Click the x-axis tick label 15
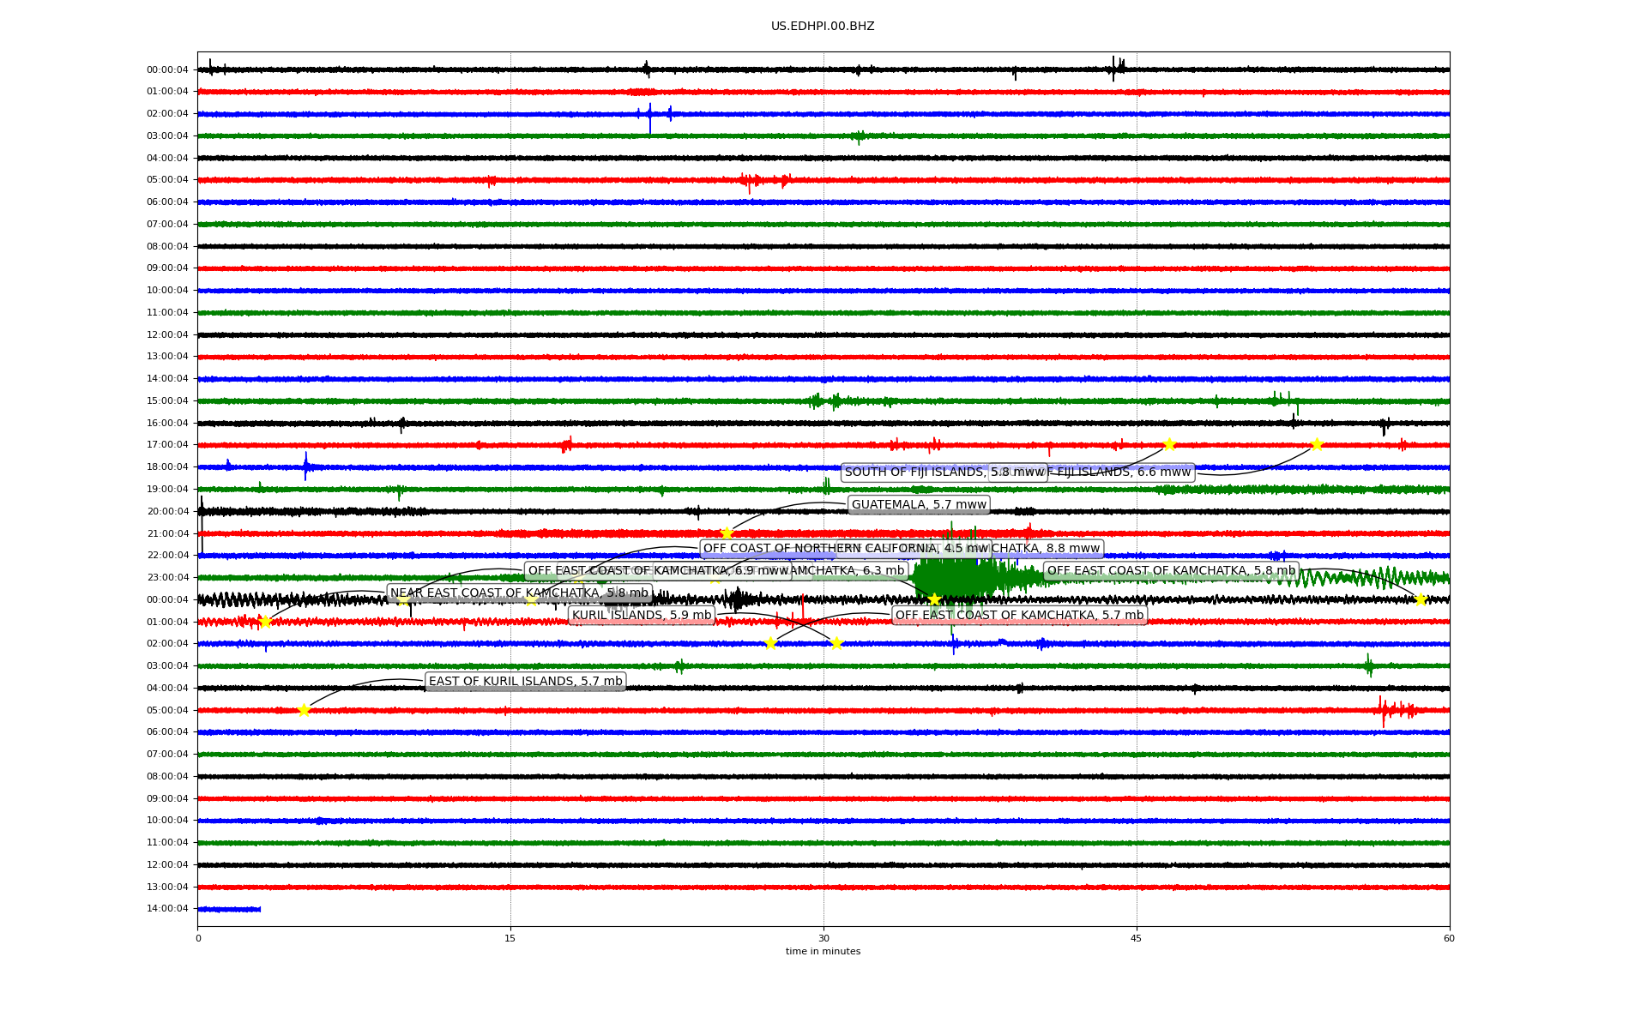The image size is (1647, 1029). pyautogui.click(x=510, y=938)
